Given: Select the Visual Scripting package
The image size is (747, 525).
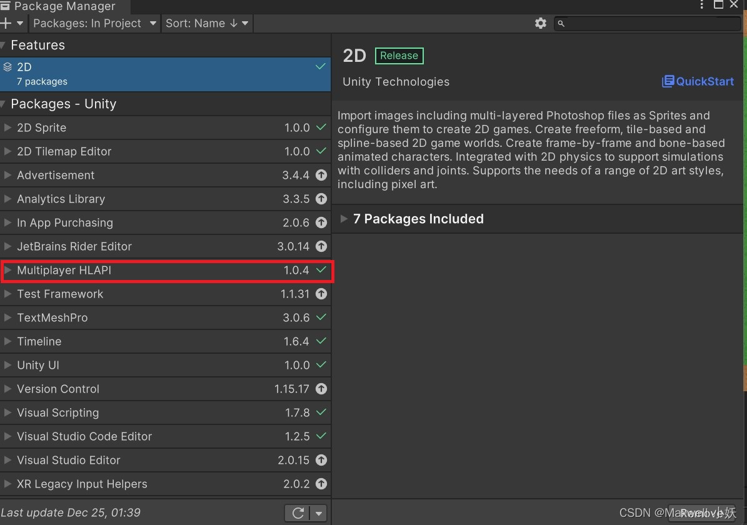Looking at the screenshot, I should (165, 412).
